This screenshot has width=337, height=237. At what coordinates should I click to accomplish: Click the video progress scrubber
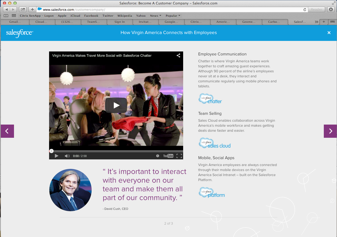tap(51, 151)
